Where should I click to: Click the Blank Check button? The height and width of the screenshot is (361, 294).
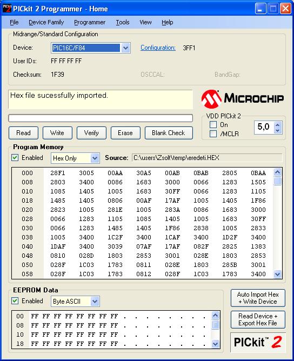click(169, 133)
